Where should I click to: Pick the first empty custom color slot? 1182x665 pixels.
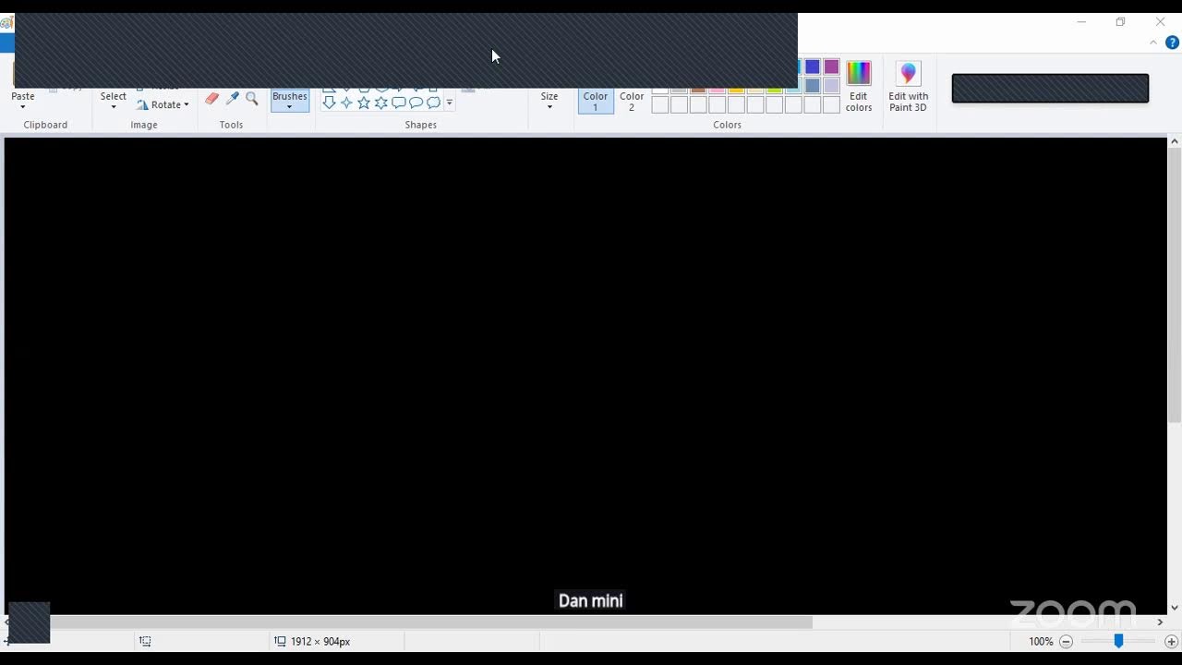[x=660, y=105]
